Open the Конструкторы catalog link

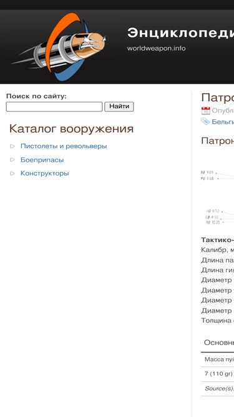[44, 173]
